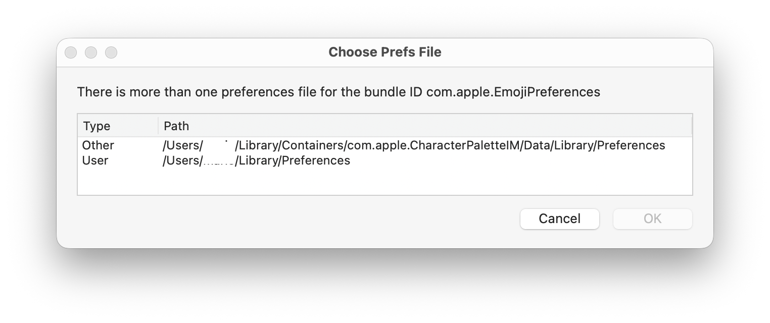
Task: Select the row with type User
Action: (95, 160)
